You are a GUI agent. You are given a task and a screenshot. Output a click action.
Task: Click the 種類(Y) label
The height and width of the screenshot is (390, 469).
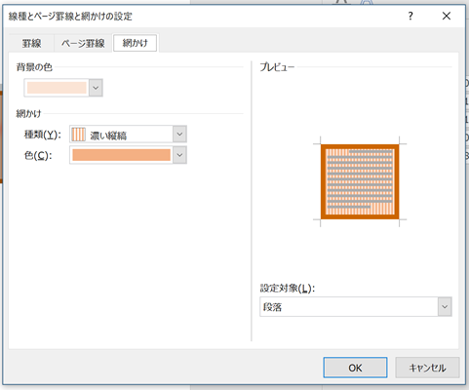pos(43,135)
